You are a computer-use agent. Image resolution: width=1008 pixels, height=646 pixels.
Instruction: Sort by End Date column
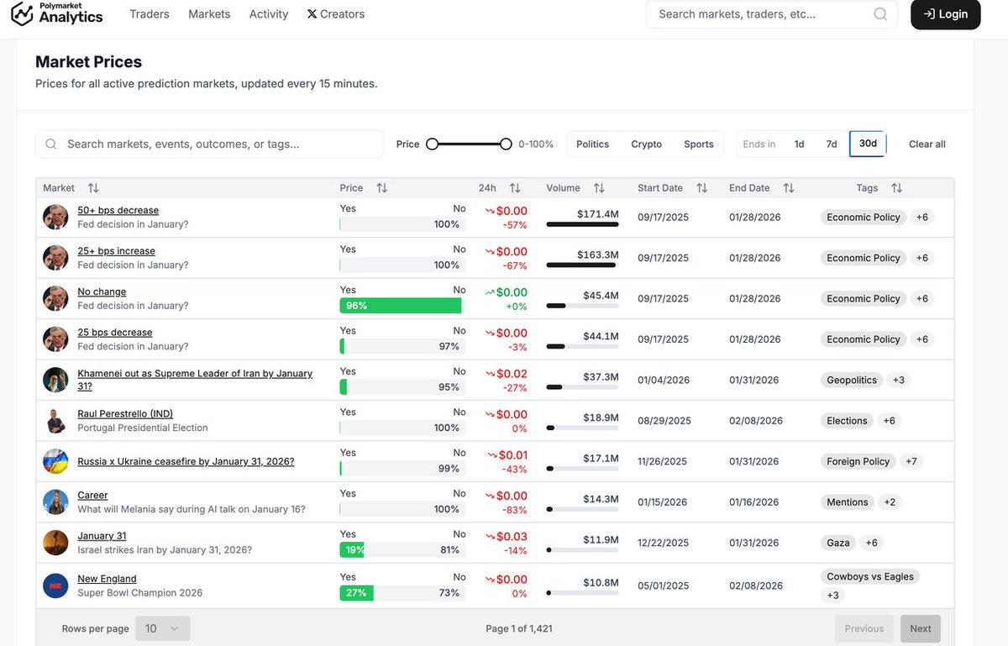(x=788, y=187)
